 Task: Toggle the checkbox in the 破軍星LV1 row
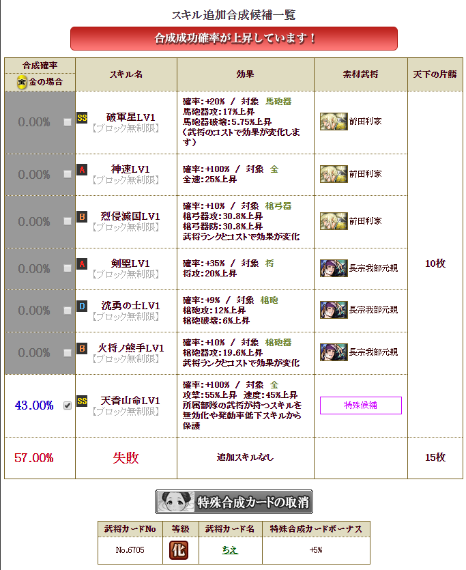[67, 122]
